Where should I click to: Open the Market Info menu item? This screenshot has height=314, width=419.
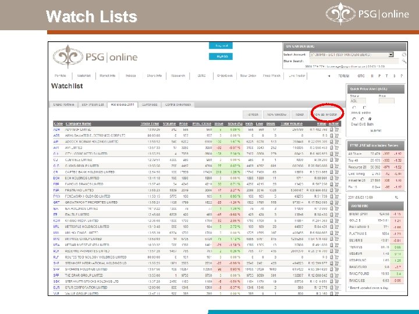[x=108, y=76]
